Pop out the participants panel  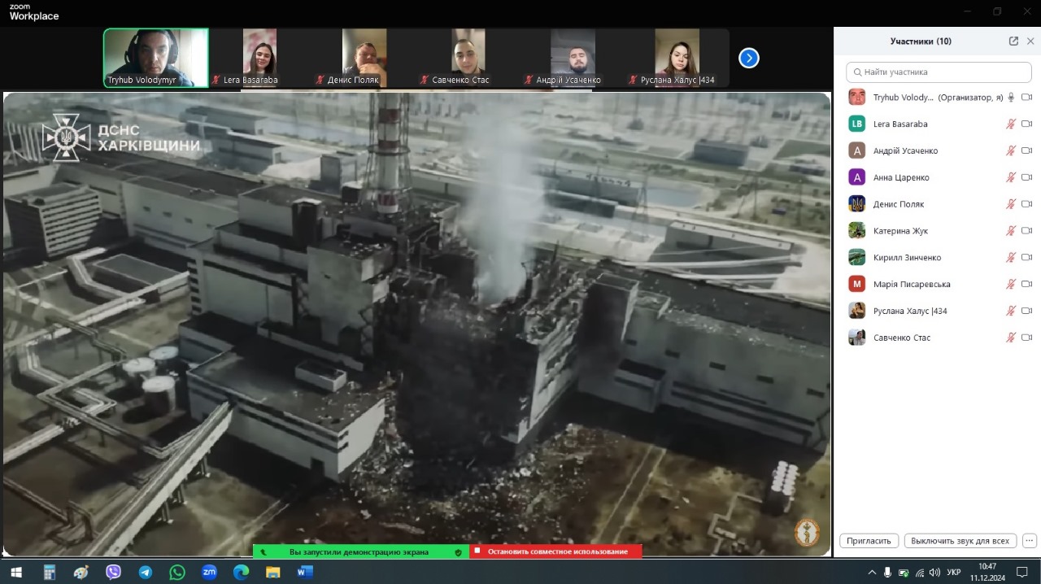tap(1013, 41)
